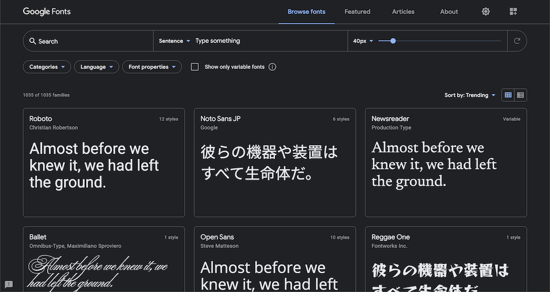Screen dimensions: 550x292
Task: Expand the Language filter
Action: 97,67
